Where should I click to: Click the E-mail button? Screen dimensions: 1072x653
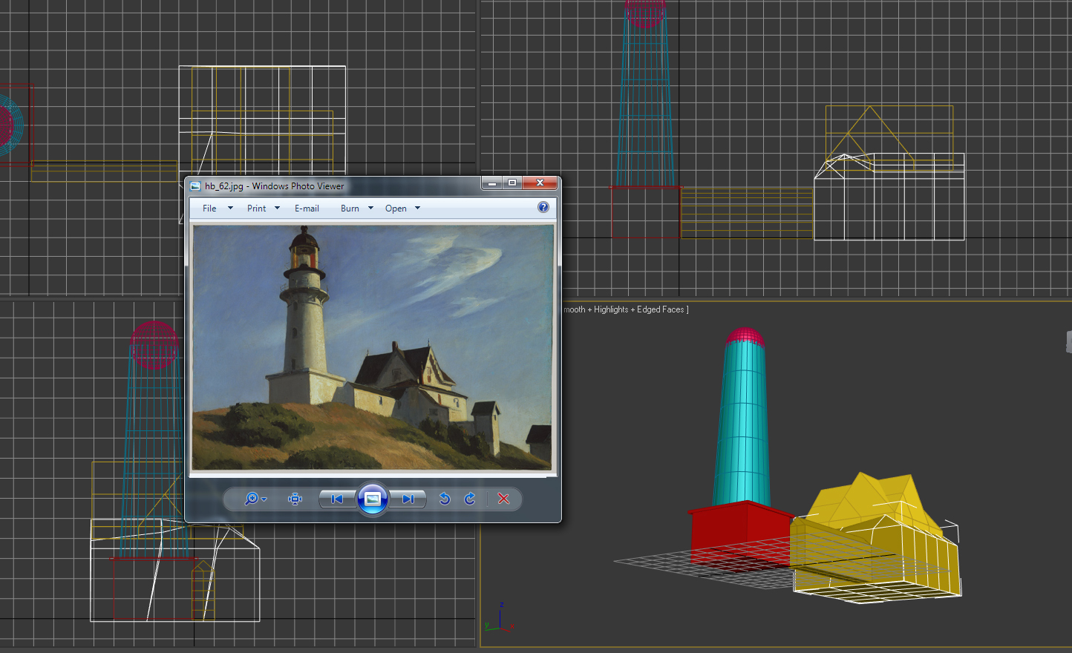point(307,209)
